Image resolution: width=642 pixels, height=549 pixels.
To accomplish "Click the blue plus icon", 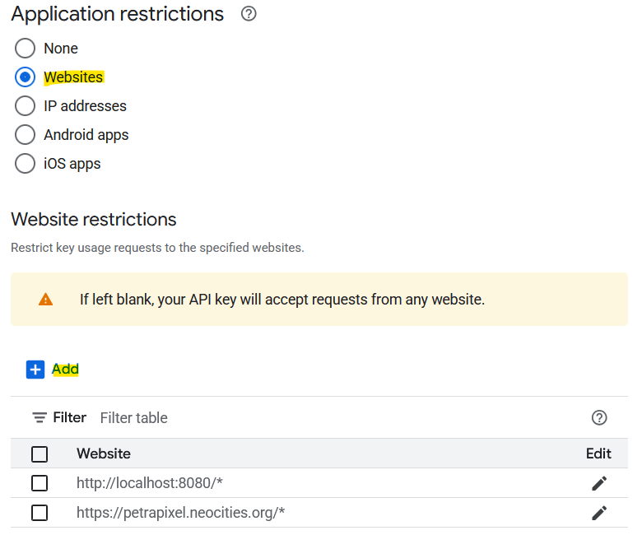I will (35, 370).
